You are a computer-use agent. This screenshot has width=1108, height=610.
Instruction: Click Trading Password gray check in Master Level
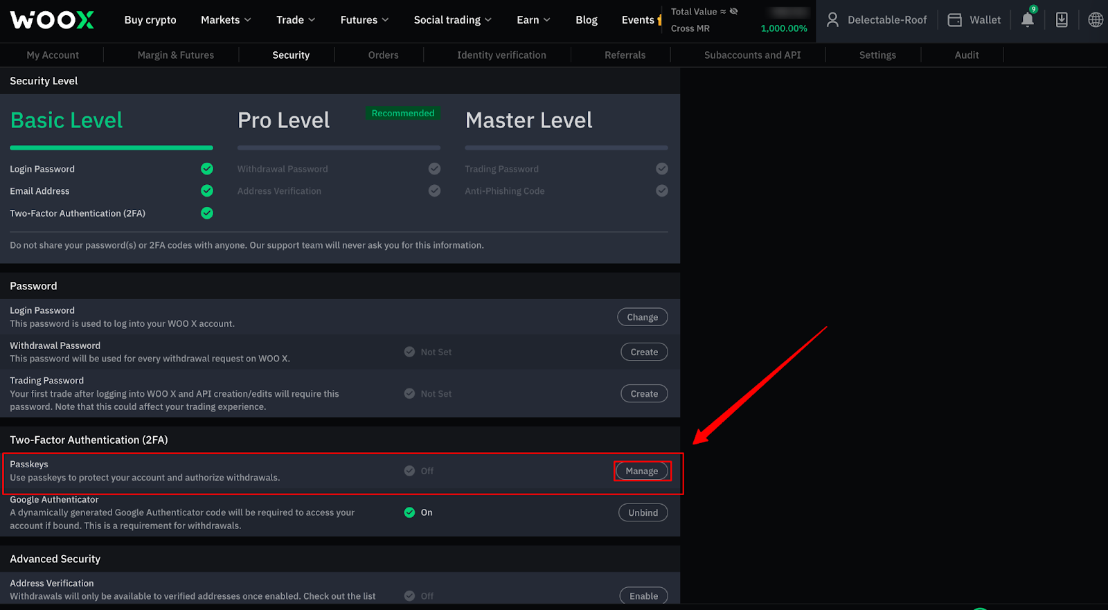(662, 168)
